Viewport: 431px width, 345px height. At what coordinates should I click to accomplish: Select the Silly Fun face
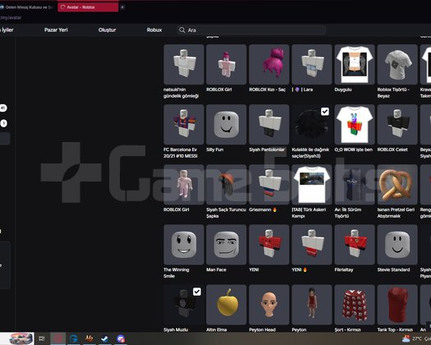click(x=227, y=124)
